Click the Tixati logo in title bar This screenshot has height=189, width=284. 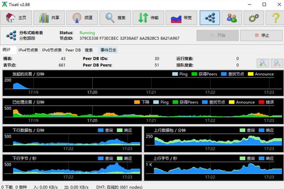click(x=4, y=4)
